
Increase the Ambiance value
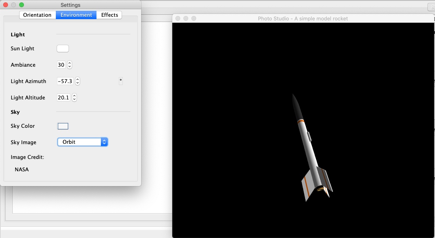[69, 63]
